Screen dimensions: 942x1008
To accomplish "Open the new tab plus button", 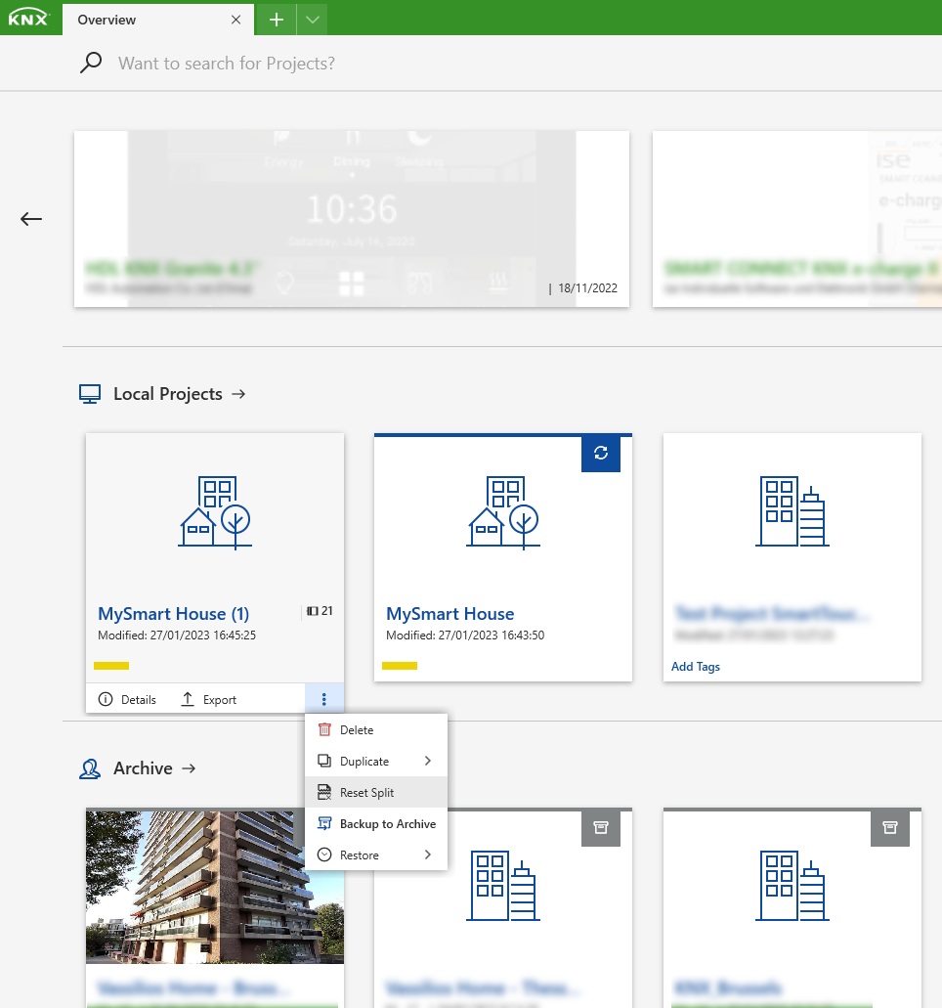I will [275, 19].
